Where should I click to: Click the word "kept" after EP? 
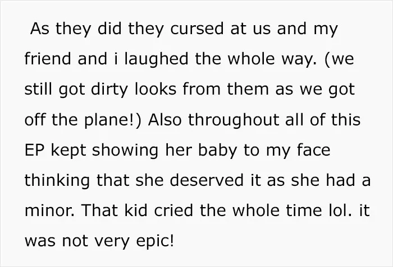(x=68, y=151)
